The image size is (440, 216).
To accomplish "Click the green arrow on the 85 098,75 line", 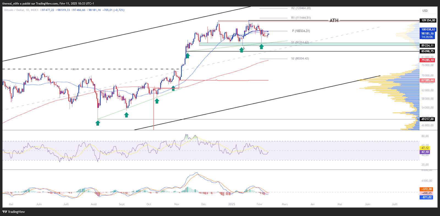I will [188, 56].
